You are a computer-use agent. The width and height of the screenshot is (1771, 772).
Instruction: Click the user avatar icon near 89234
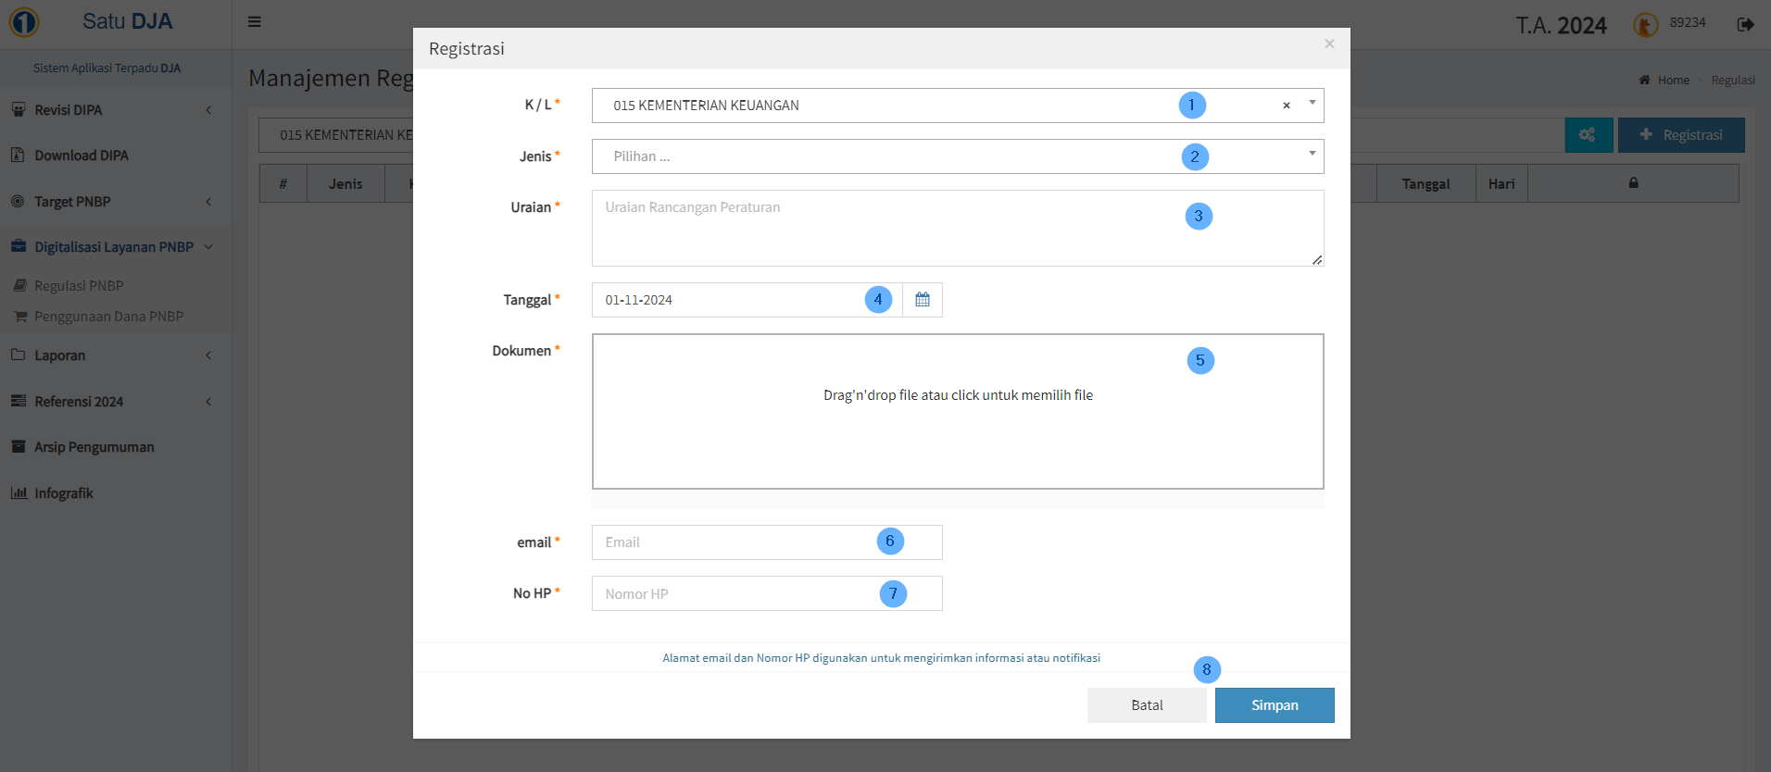pos(1645,25)
